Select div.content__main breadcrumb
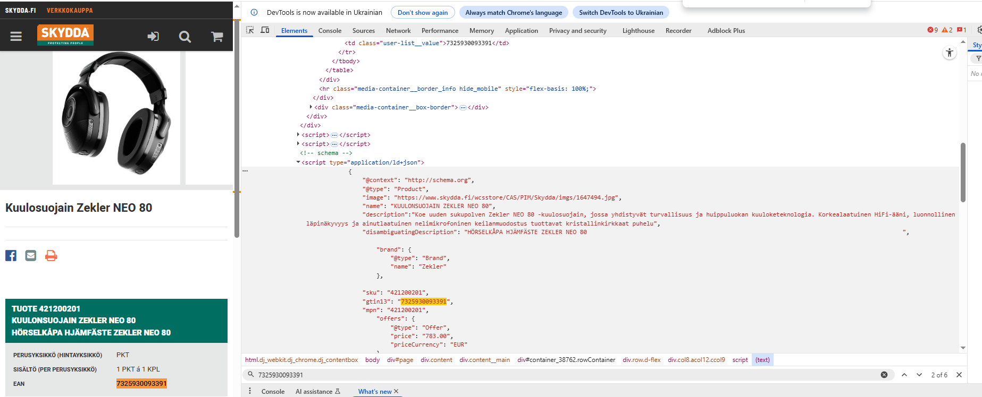The width and height of the screenshot is (982, 397). (x=484, y=360)
